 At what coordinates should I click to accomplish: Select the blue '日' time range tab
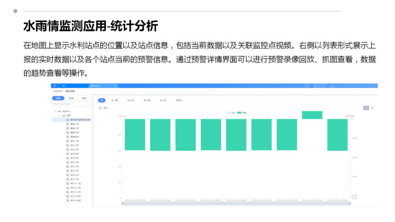[102, 100]
